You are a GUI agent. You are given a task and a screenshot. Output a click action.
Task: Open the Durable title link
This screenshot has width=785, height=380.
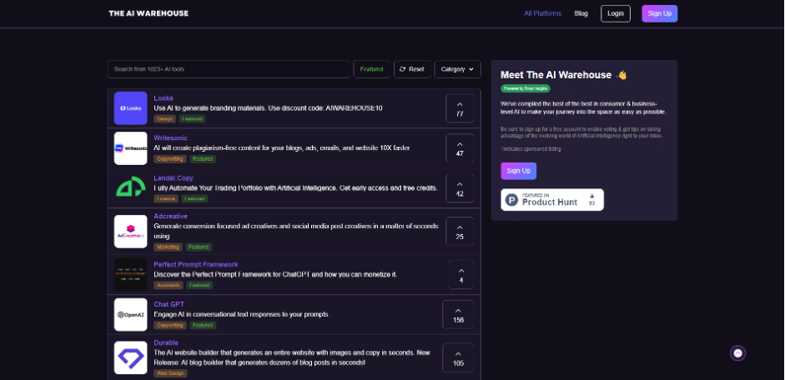click(x=166, y=343)
